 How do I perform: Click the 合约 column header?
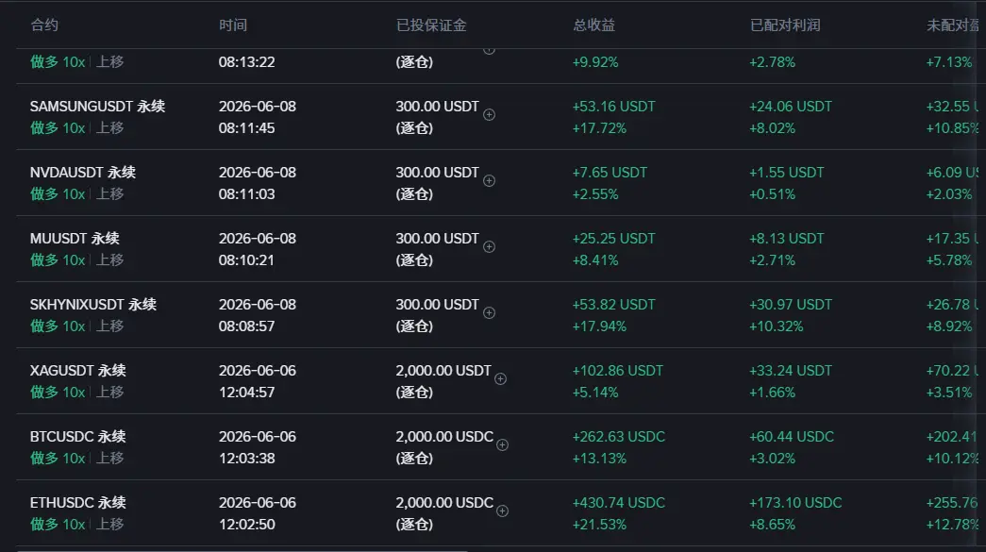(44, 25)
